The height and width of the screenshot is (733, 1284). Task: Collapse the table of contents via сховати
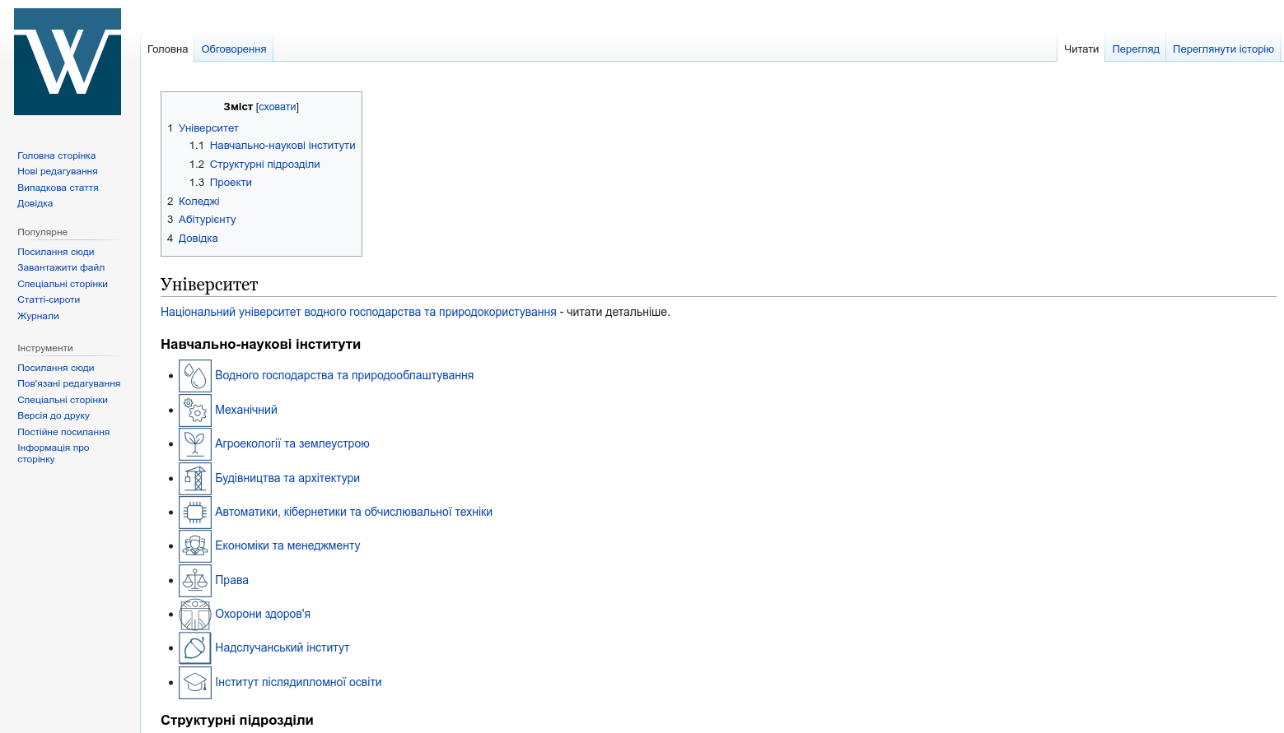pos(276,106)
